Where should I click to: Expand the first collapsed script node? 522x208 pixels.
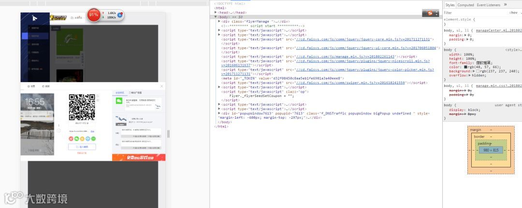[219, 30]
